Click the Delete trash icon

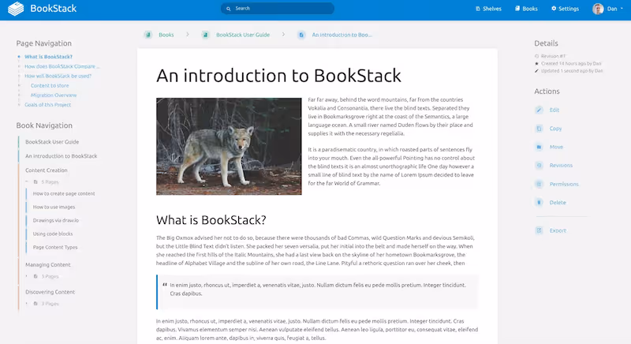[x=539, y=203]
